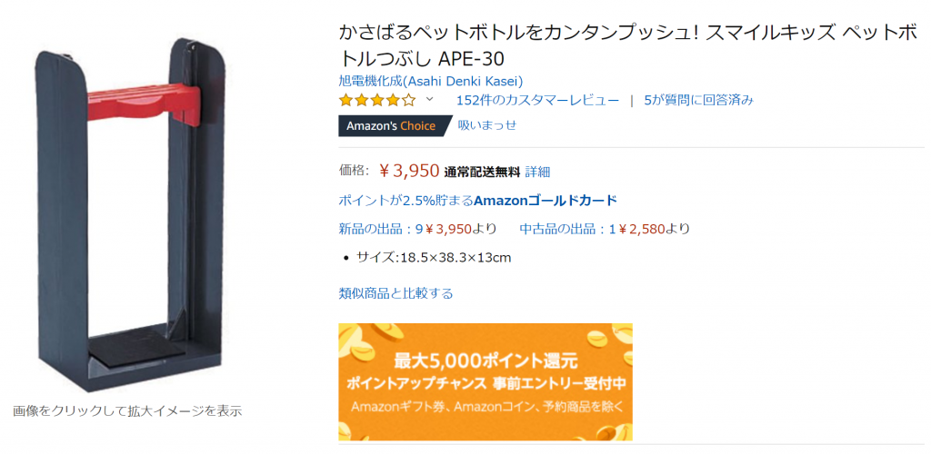The height and width of the screenshot is (454, 931).
Task: Click 類似商品と比較する compare link
Action: [395, 293]
